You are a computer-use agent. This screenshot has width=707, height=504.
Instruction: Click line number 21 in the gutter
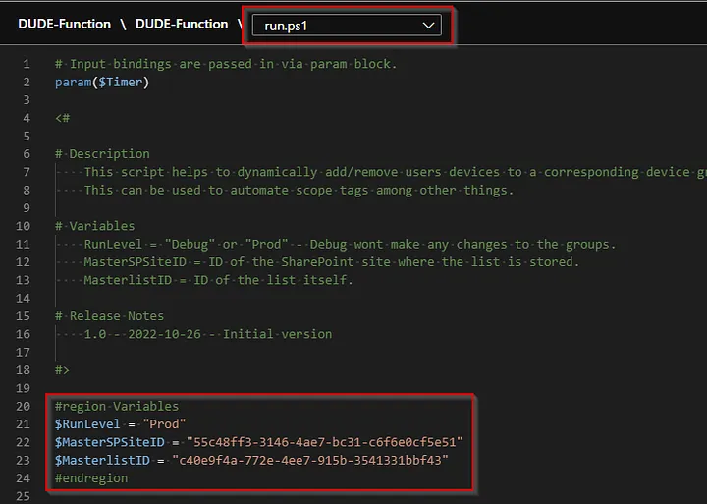(26, 423)
